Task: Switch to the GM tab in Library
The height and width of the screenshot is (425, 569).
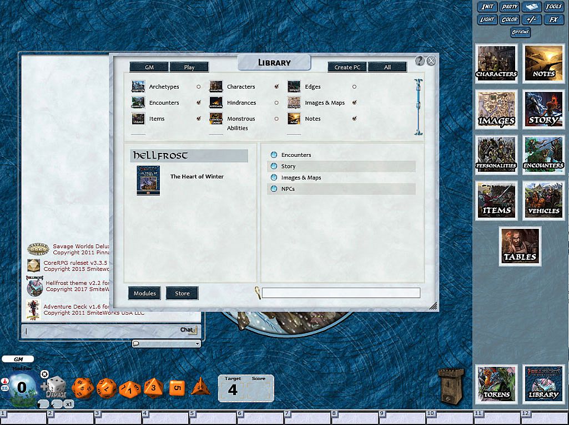Action: click(149, 67)
